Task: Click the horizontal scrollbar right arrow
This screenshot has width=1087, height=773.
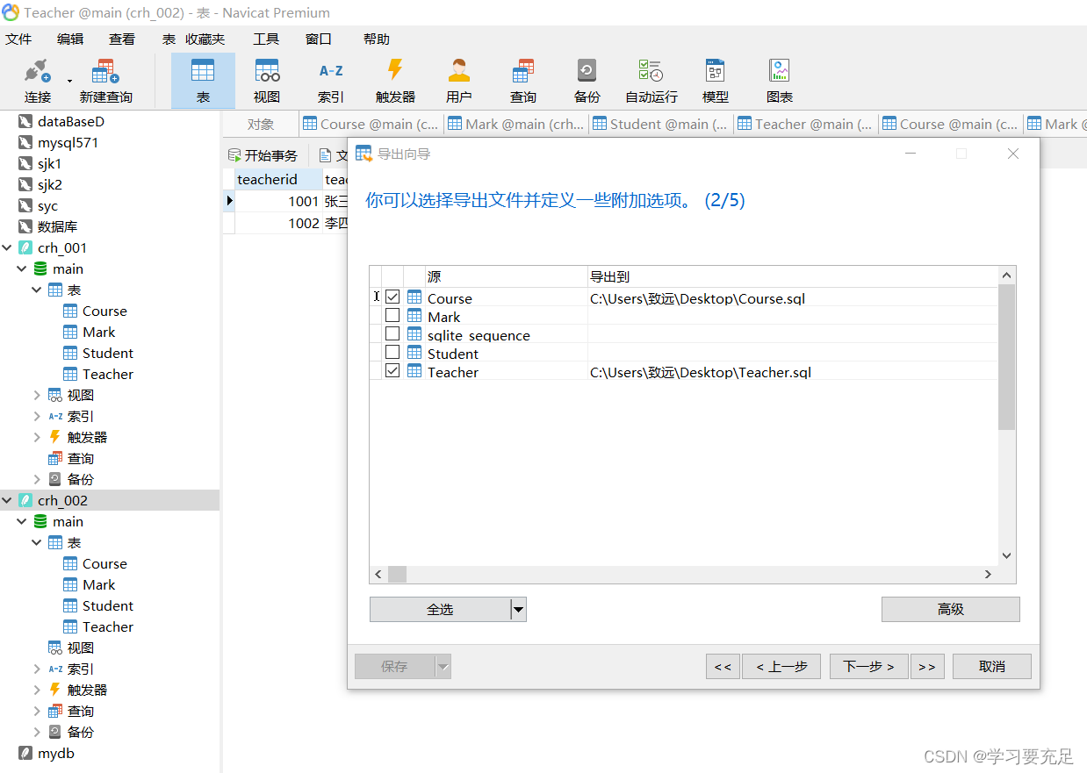Action: [x=988, y=574]
